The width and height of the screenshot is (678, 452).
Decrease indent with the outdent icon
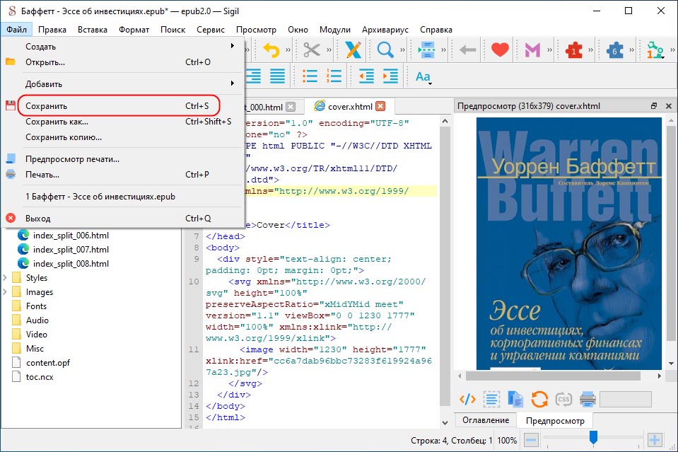367,76
